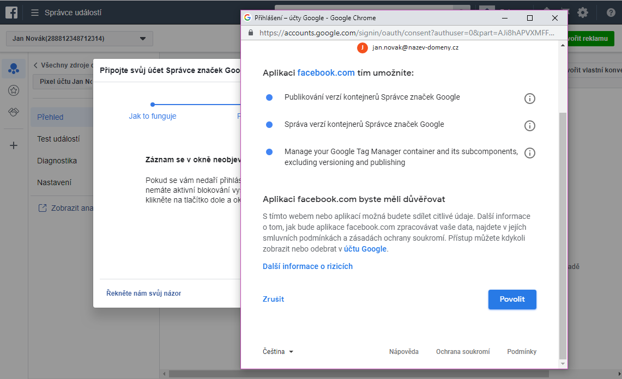Click the Google consent URL address bar
This screenshot has height=379, width=622.
click(406, 33)
